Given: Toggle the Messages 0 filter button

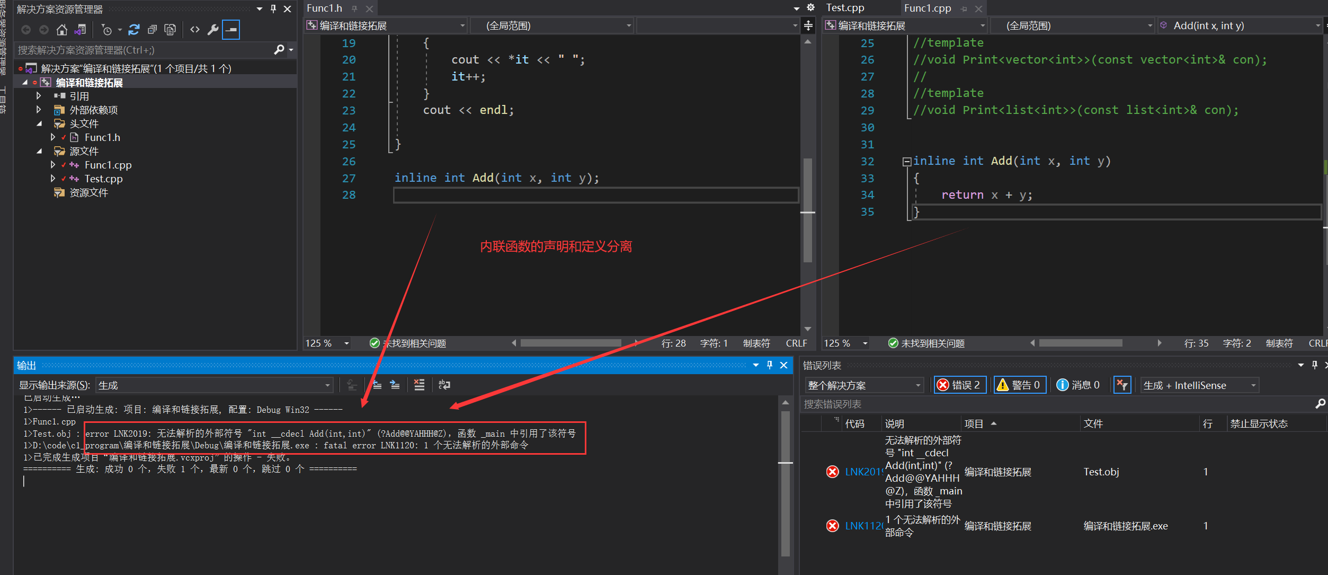Looking at the screenshot, I should (1079, 385).
